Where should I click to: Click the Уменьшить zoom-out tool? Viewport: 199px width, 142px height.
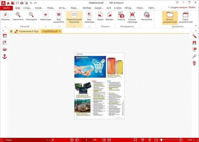(x=31, y=17)
